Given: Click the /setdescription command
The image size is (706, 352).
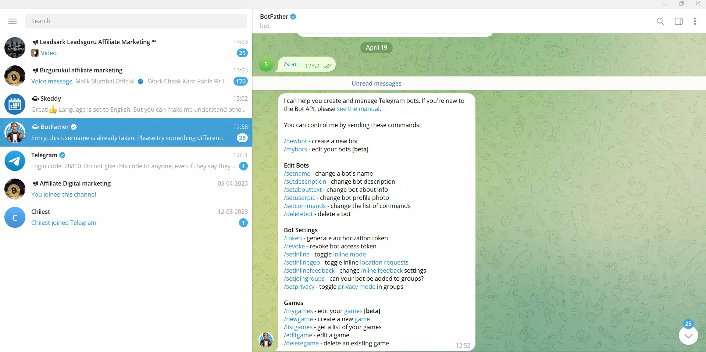Looking at the screenshot, I should click(305, 182).
